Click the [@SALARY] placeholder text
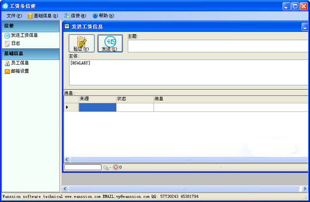Screen dimensions: 310x202 (x=80, y=63)
